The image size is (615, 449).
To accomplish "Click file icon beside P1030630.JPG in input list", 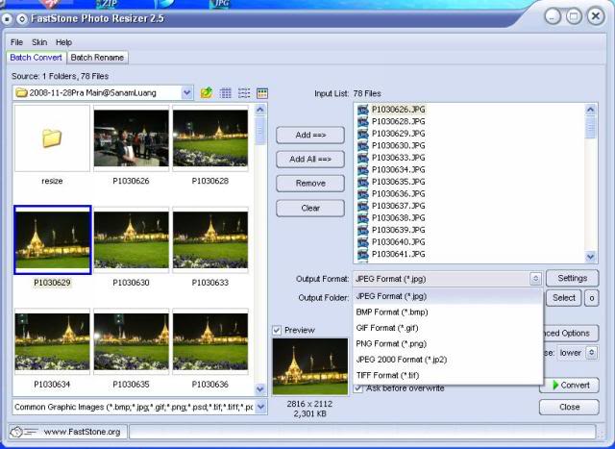I will [363, 145].
